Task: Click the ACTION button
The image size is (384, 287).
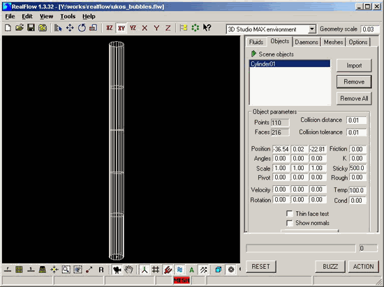Action: 364,267
